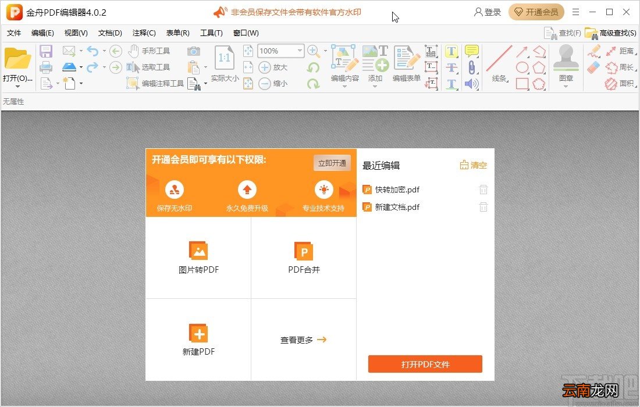
Task: Click the add (添加) content tool
Action: tap(375, 62)
